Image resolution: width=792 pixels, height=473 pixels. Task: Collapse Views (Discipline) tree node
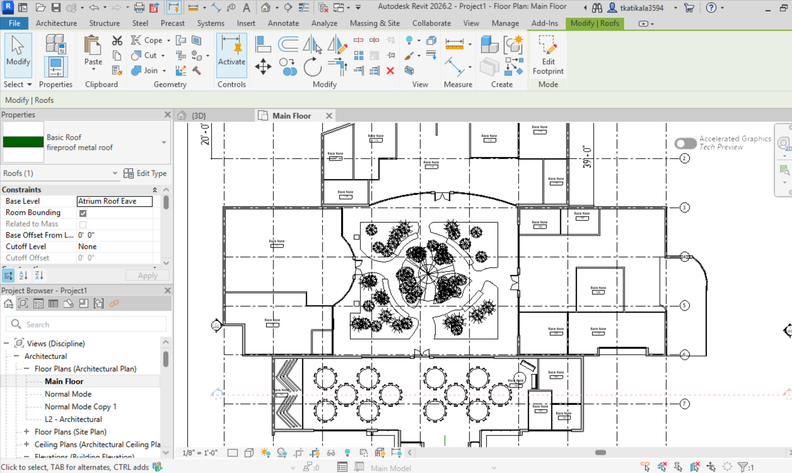(6, 344)
